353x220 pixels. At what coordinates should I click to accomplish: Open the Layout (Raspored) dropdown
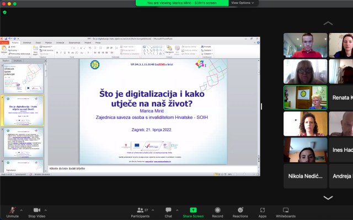pyautogui.click(x=46, y=47)
